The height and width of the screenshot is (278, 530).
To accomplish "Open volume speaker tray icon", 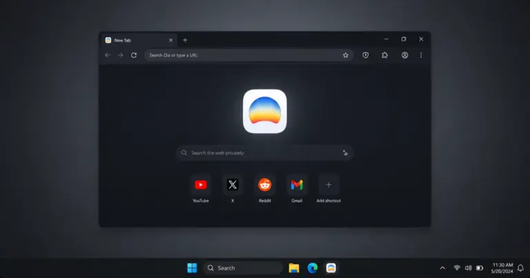I will (x=468, y=268).
